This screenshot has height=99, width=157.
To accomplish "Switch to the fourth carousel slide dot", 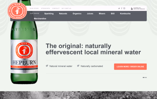I will coord(146,78).
